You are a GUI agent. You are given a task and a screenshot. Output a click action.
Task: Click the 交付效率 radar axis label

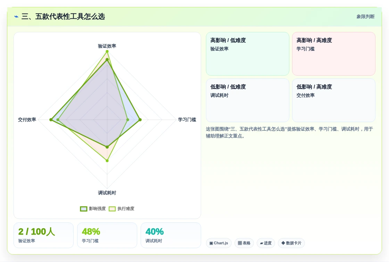[27, 120]
